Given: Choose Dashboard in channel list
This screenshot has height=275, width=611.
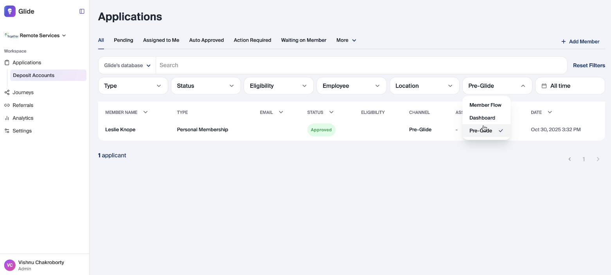Looking at the screenshot, I should (x=482, y=118).
